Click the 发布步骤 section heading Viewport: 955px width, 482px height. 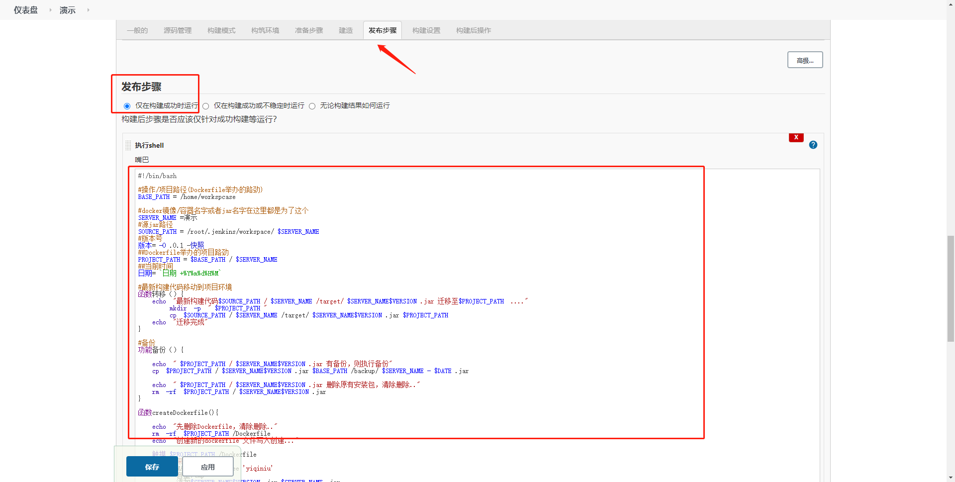click(x=142, y=87)
